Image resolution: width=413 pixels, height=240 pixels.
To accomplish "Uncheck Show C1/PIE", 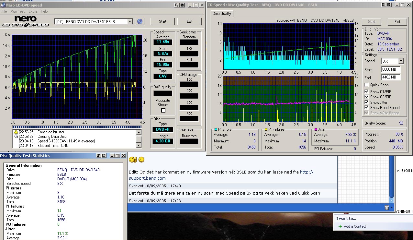I will tap(367, 92).
